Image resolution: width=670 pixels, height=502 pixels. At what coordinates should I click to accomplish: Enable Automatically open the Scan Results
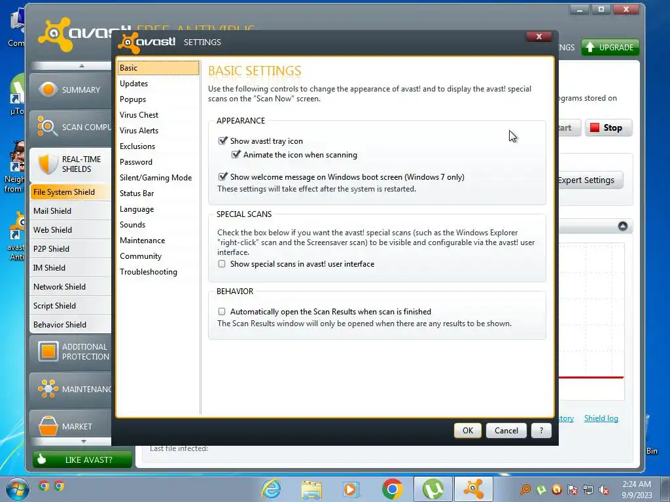222,312
